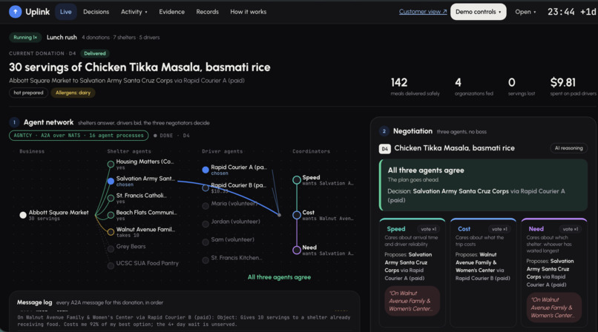Click the green All three agents agree label under graph
Image resolution: width=598 pixels, height=332 pixels.
(279, 277)
